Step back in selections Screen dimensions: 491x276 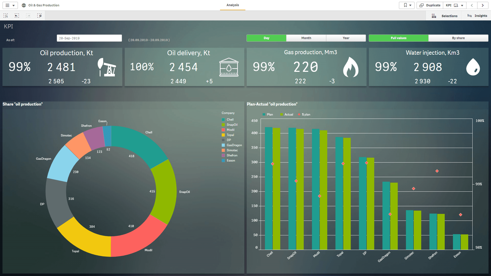[x=17, y=16]
